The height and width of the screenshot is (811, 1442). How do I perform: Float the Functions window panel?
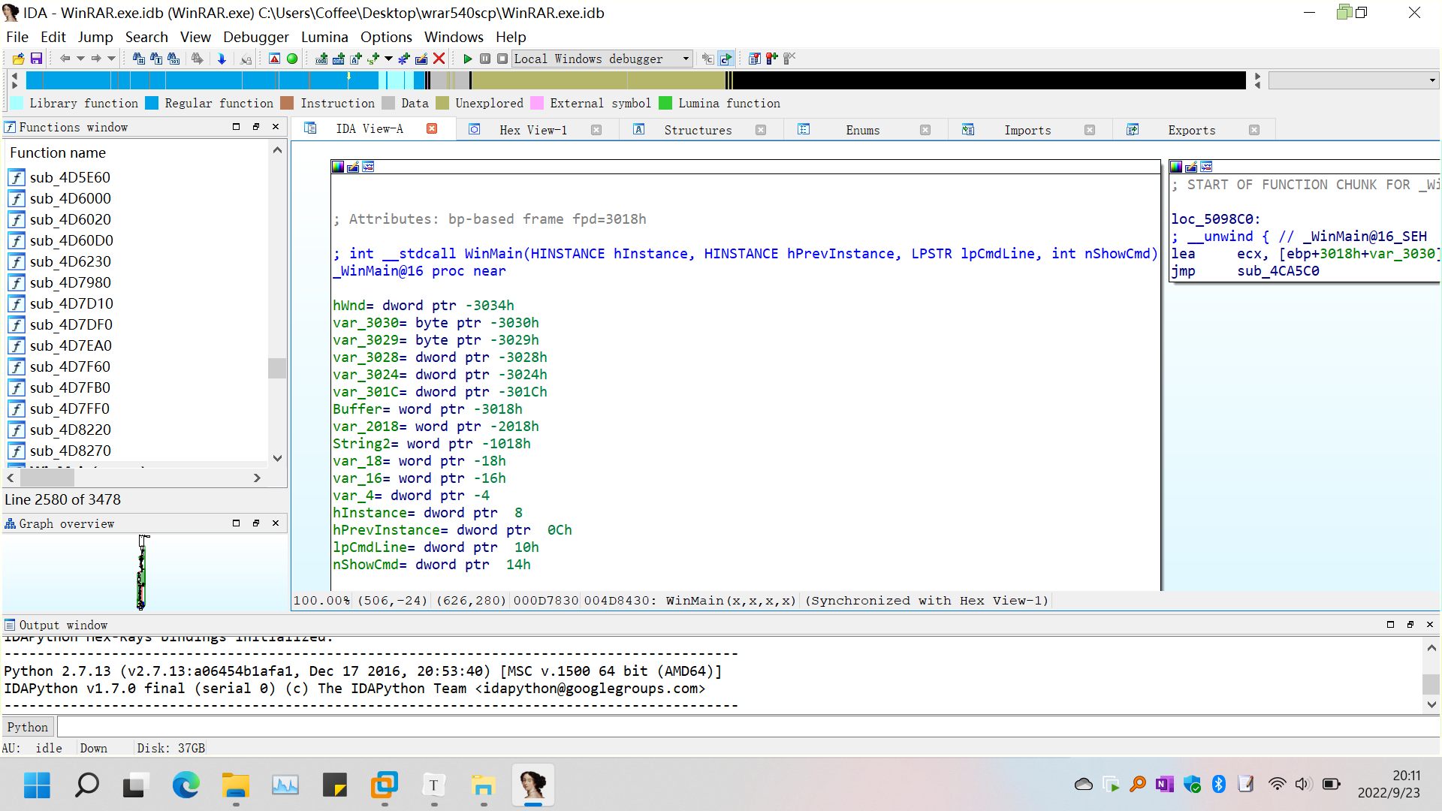coord(256,127)
